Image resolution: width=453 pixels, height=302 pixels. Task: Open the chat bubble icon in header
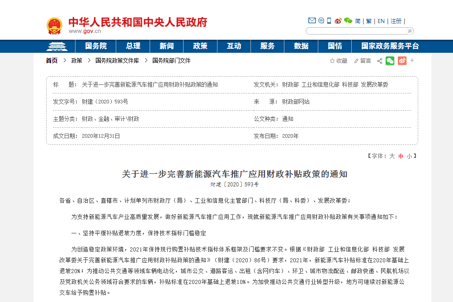[x=321, y=21]
